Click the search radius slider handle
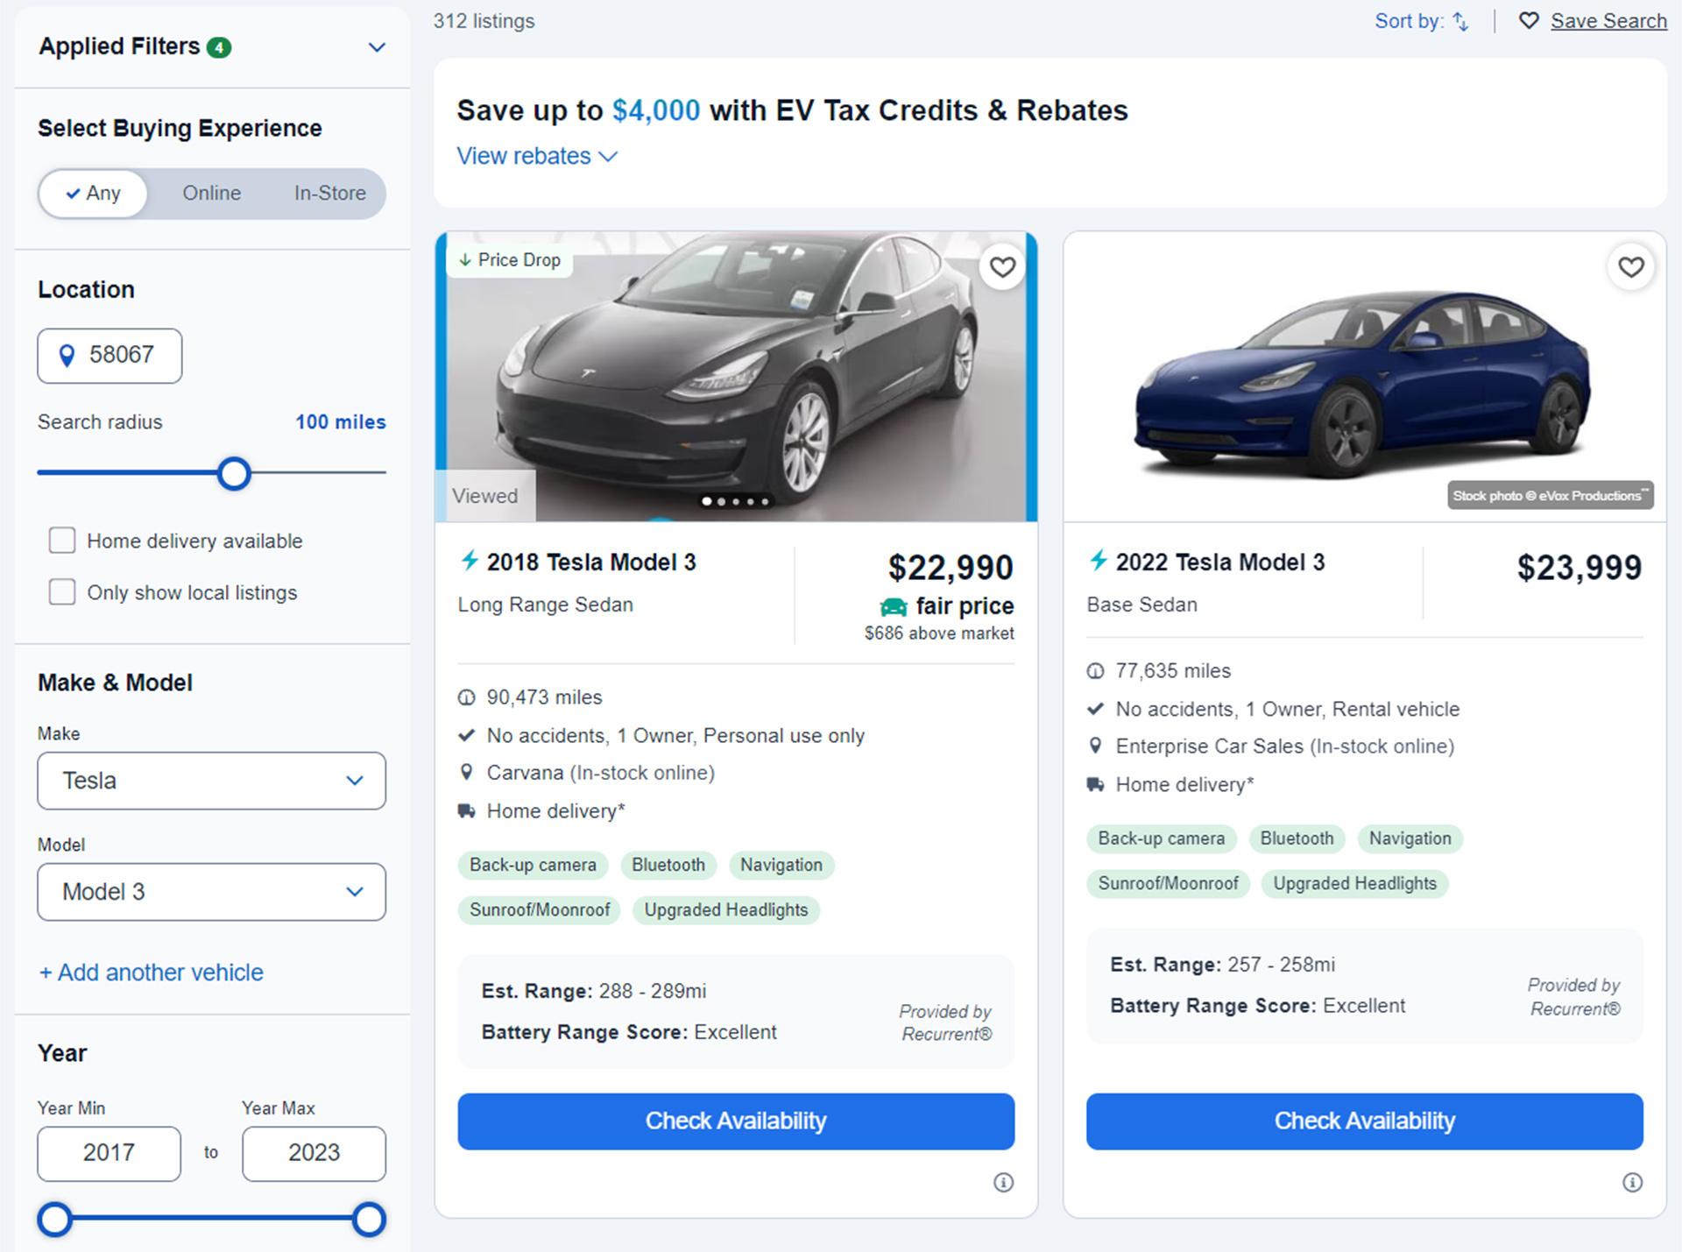Screen dimensions: 1682x1252 point(234,473)
